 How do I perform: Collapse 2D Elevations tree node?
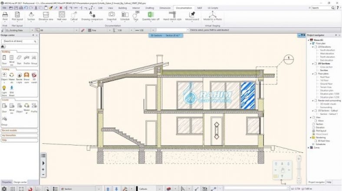click(x=313, y=47)
